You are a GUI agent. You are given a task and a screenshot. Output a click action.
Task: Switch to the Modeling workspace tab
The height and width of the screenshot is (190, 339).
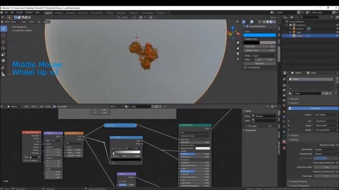click(59, 13)
